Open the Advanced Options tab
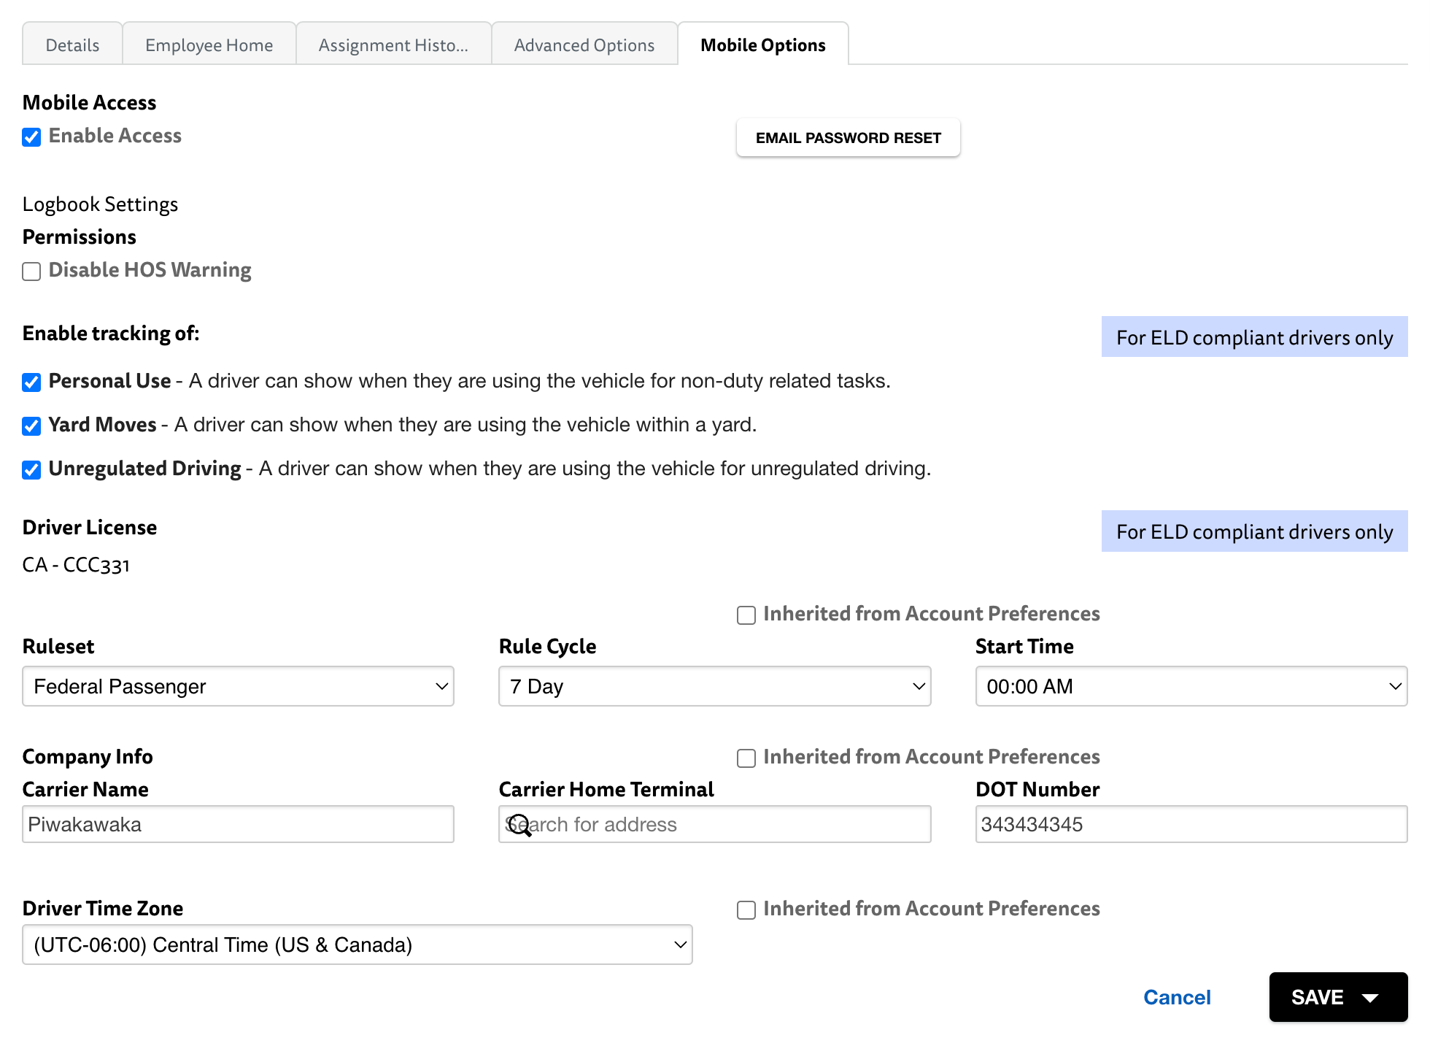The width and height of the screenshot is (1430, 1054). [584, 45]
